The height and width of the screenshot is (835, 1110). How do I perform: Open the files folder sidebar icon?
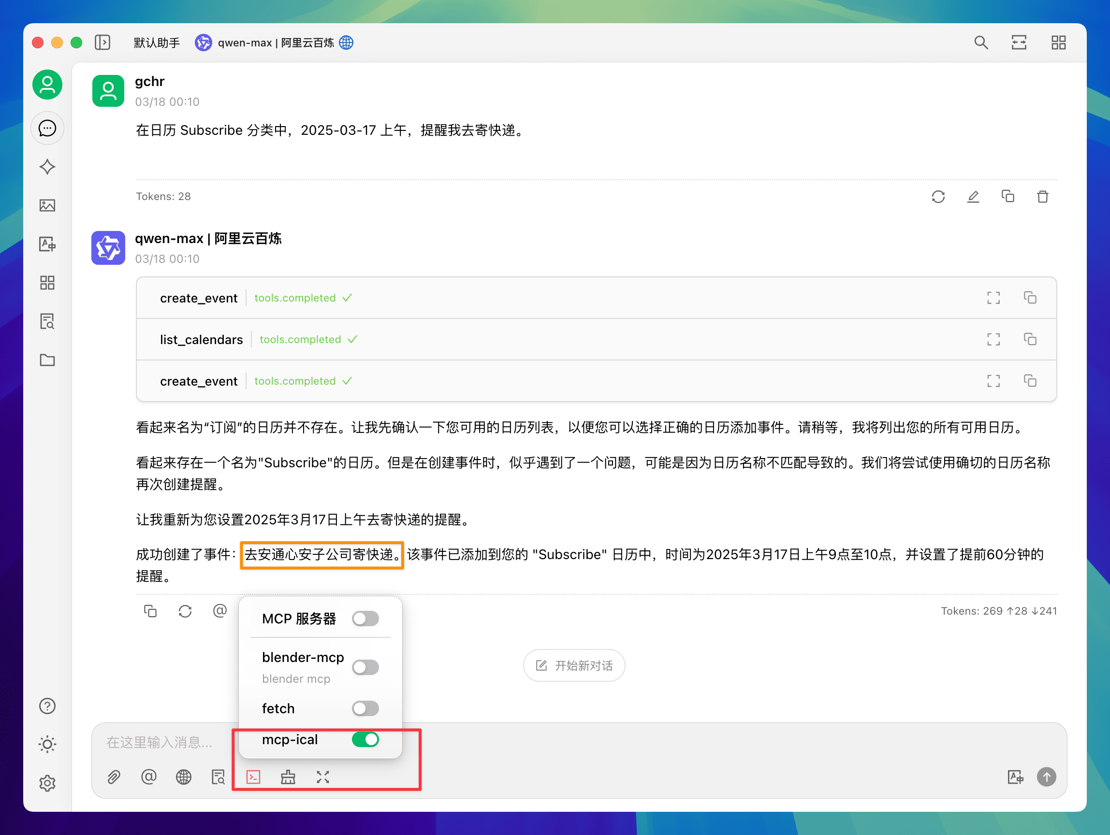click(47, 360)
